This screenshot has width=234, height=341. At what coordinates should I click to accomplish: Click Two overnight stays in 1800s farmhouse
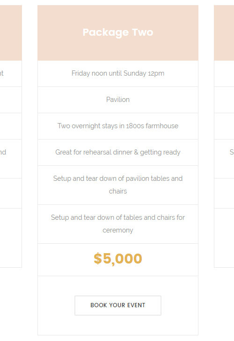tap(118, 126)
